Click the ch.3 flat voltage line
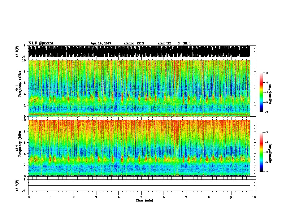This screenshot has height=221, width=286. [139, 185]
